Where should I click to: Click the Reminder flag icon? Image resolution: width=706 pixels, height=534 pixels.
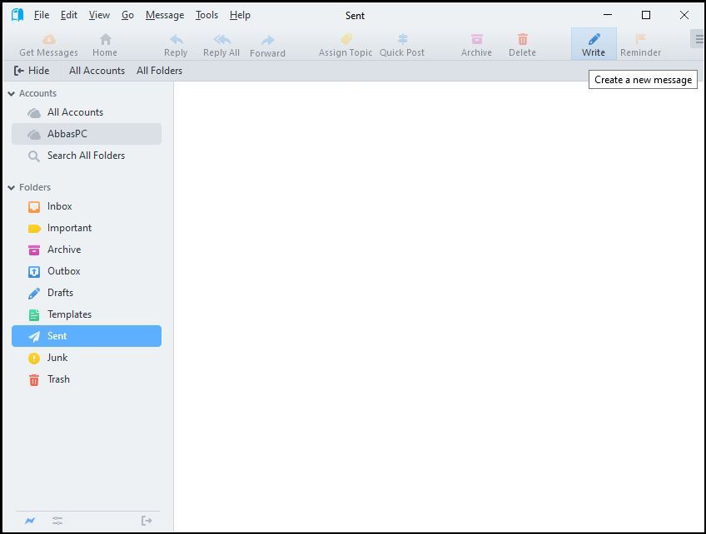[640, 39]
